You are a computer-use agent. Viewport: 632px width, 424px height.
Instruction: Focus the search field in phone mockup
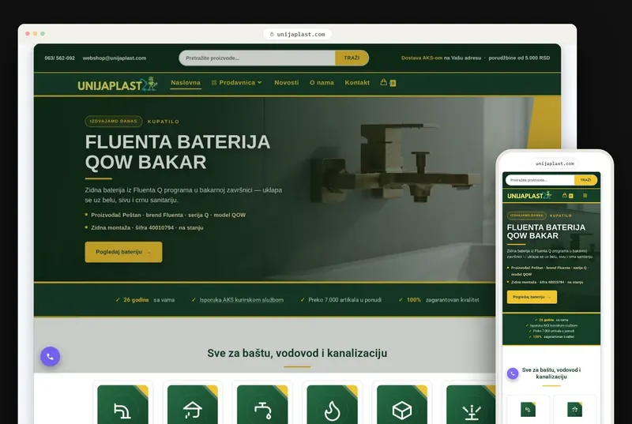[540, 180]
